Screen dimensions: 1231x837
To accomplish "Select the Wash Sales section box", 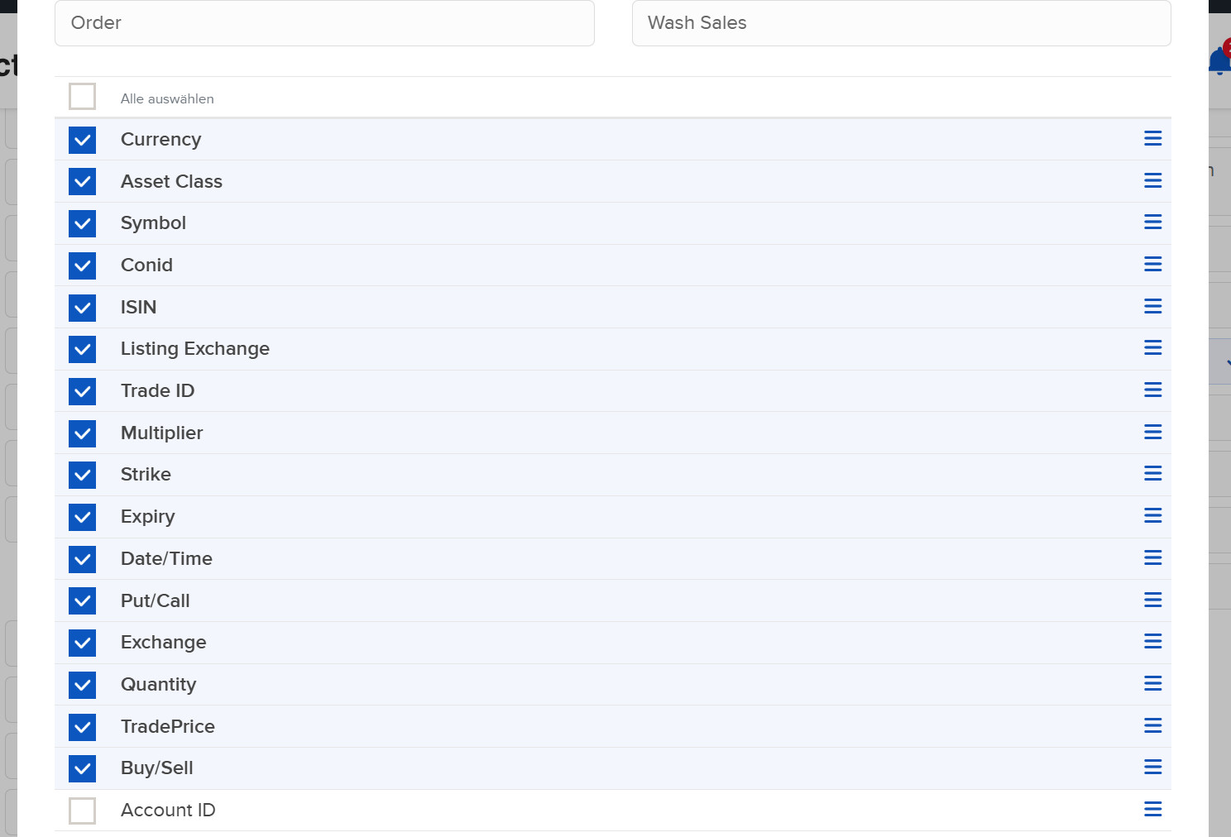I will (901, 23).
